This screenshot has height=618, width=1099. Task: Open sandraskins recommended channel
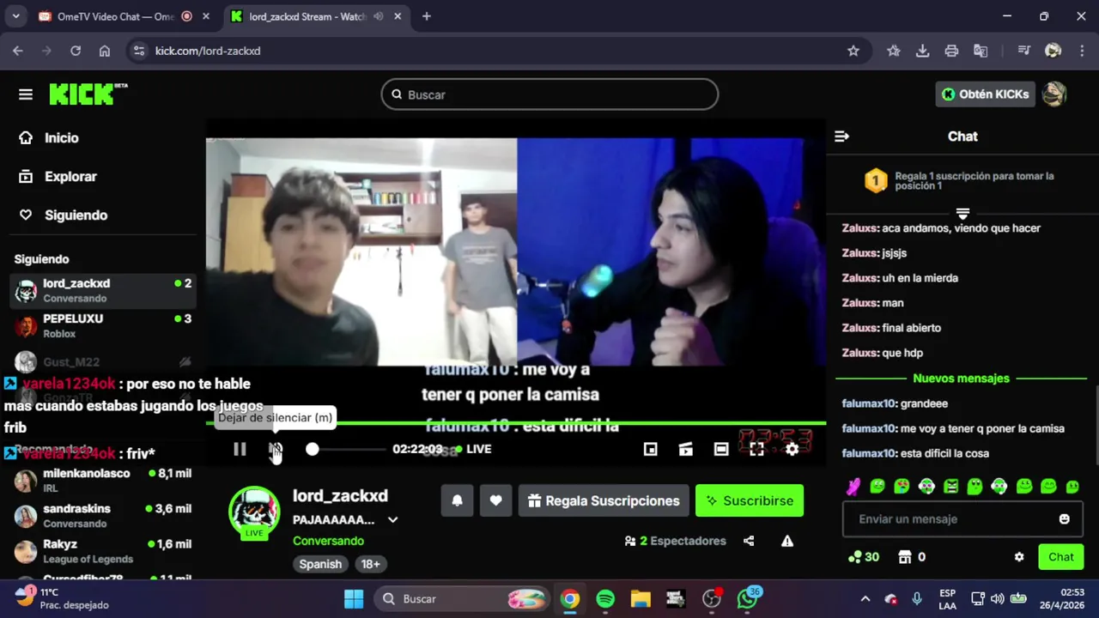point(103,516)
